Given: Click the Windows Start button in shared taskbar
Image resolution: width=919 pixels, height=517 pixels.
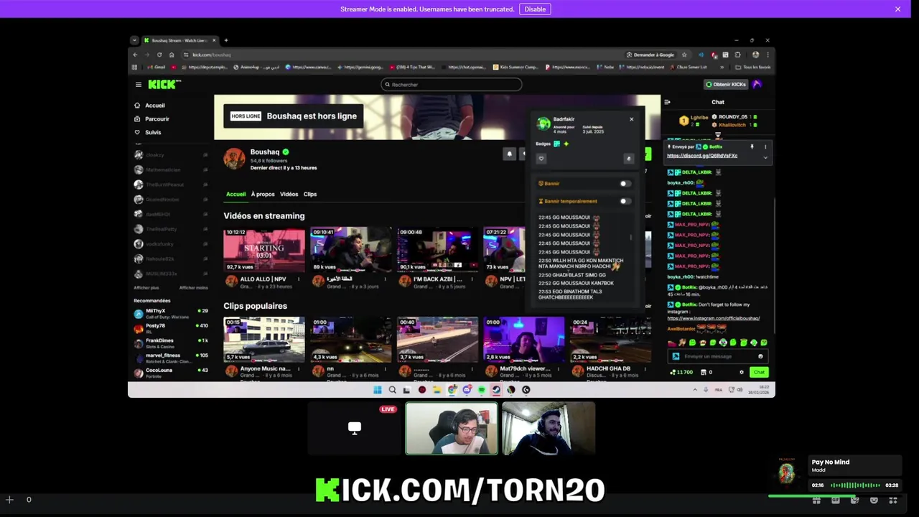Looking at the screenshot, I should [378, 390].
